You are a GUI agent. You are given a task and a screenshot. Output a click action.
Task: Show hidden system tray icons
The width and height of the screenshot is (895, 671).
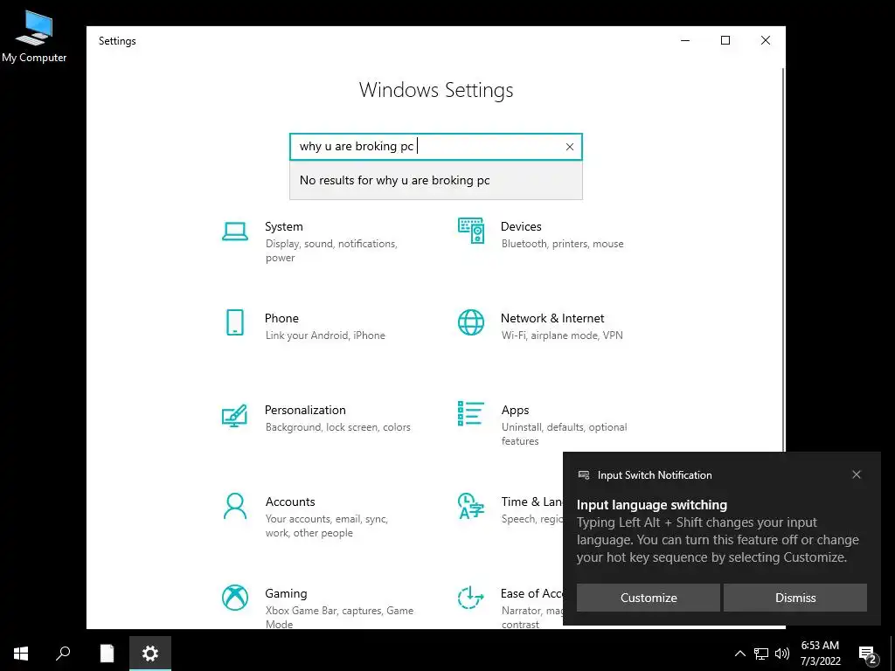pos(739,654)
